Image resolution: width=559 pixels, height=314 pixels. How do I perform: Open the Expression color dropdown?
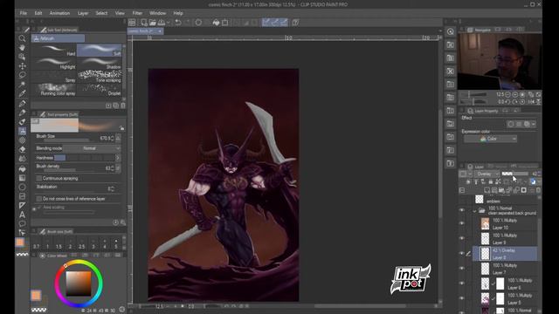(x=491, y=139)
